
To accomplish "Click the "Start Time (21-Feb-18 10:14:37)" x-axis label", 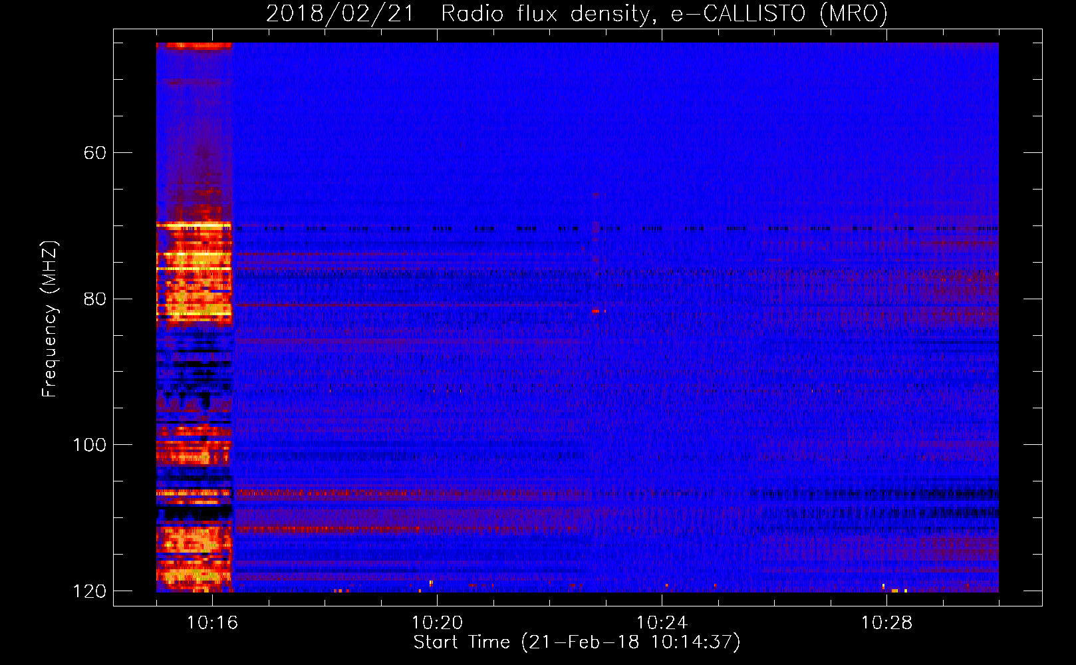I will tap(577, 642).
